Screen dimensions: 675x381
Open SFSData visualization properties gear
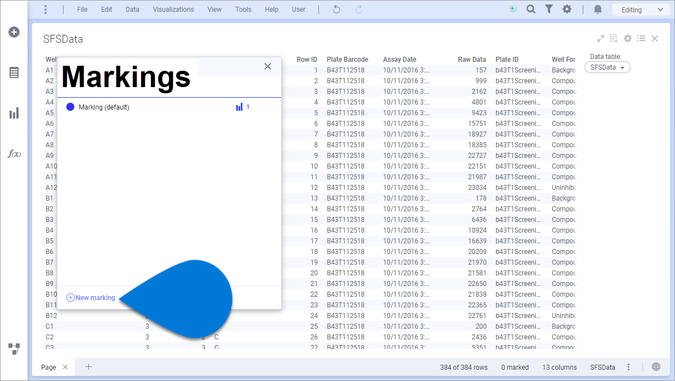pyautogui.click(x=628, y=39)
